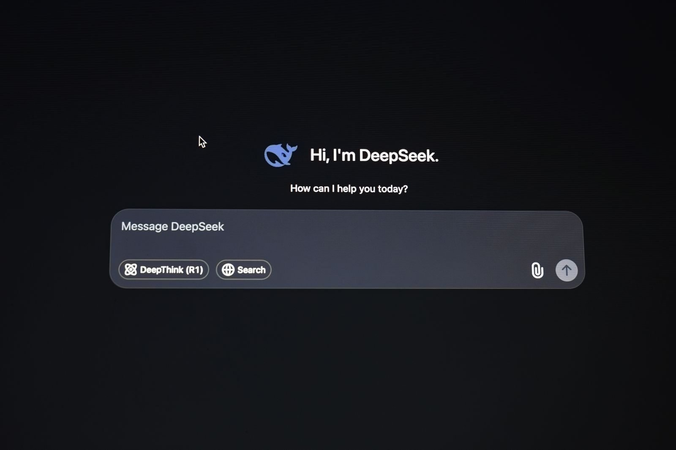Viewport: 676px width, 450px height.
Task: Click the paperclip attach file icon
Action: click(x=537, y=270)
